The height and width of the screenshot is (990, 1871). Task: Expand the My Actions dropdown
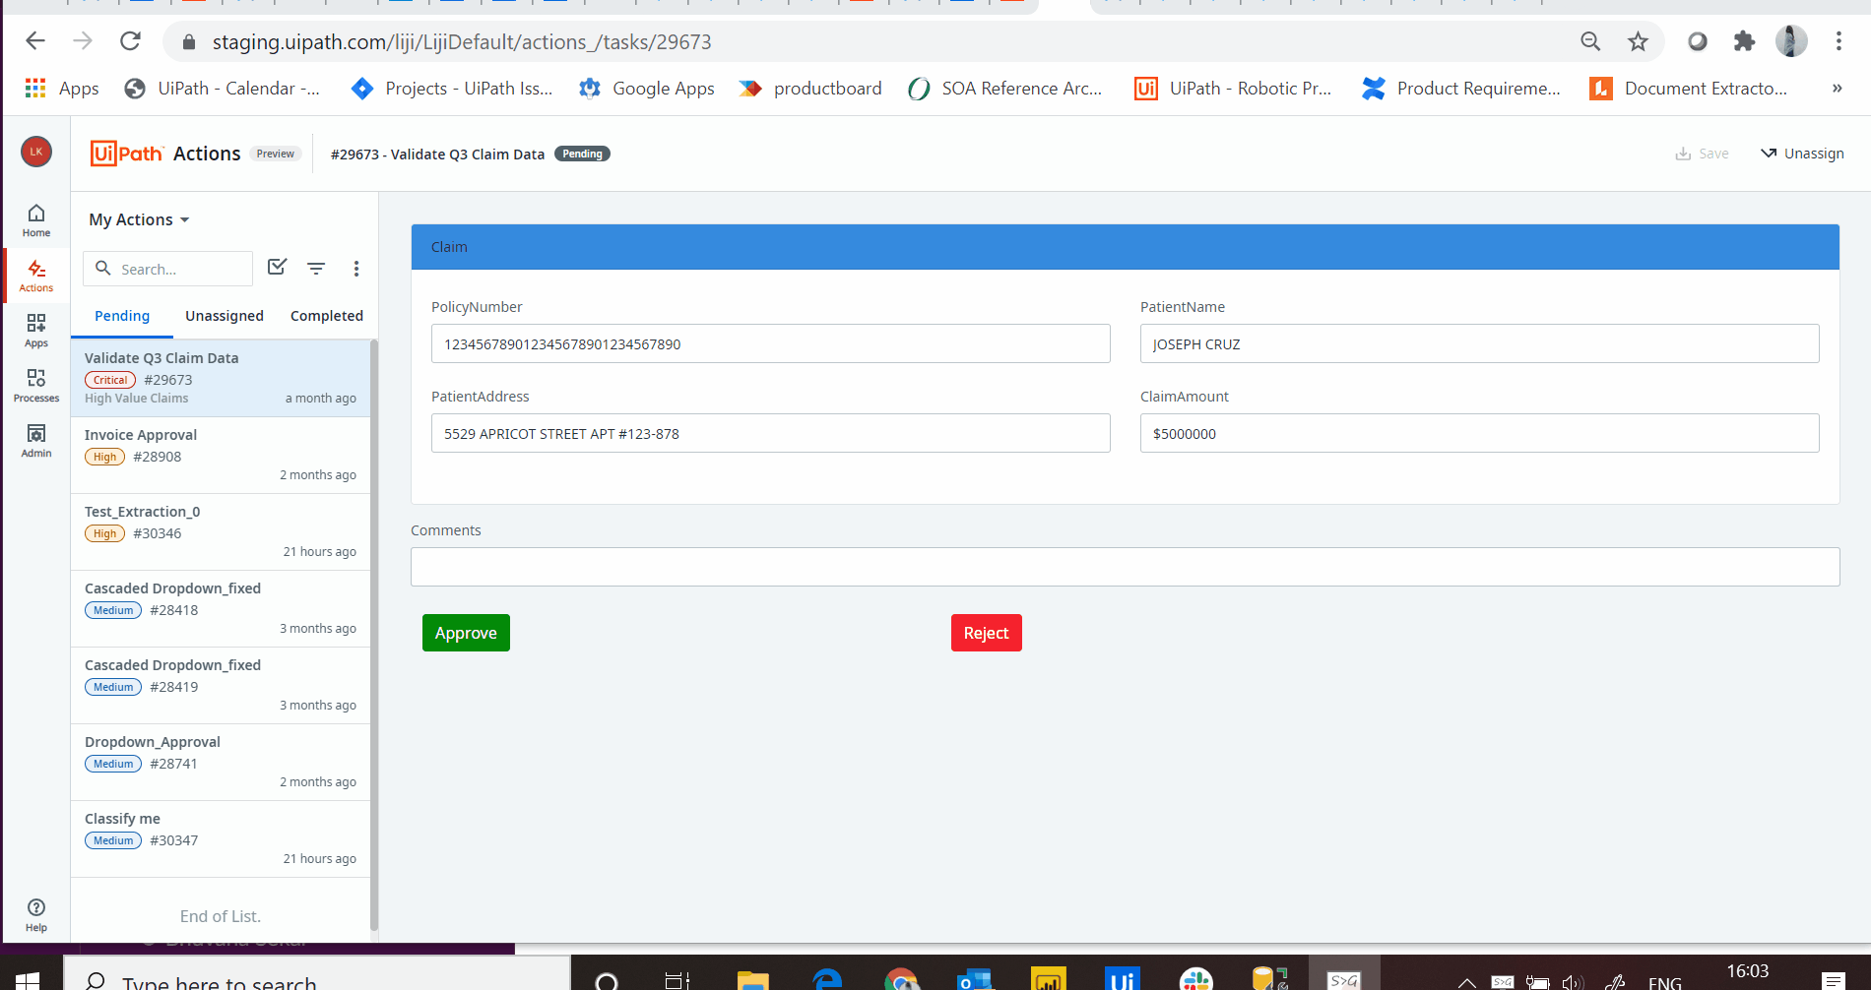139,219
